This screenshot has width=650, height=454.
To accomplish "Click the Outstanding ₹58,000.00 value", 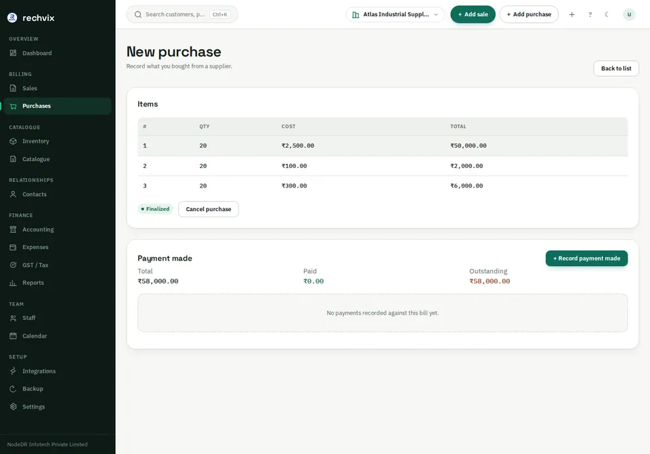I will click(x=490, y=281).
